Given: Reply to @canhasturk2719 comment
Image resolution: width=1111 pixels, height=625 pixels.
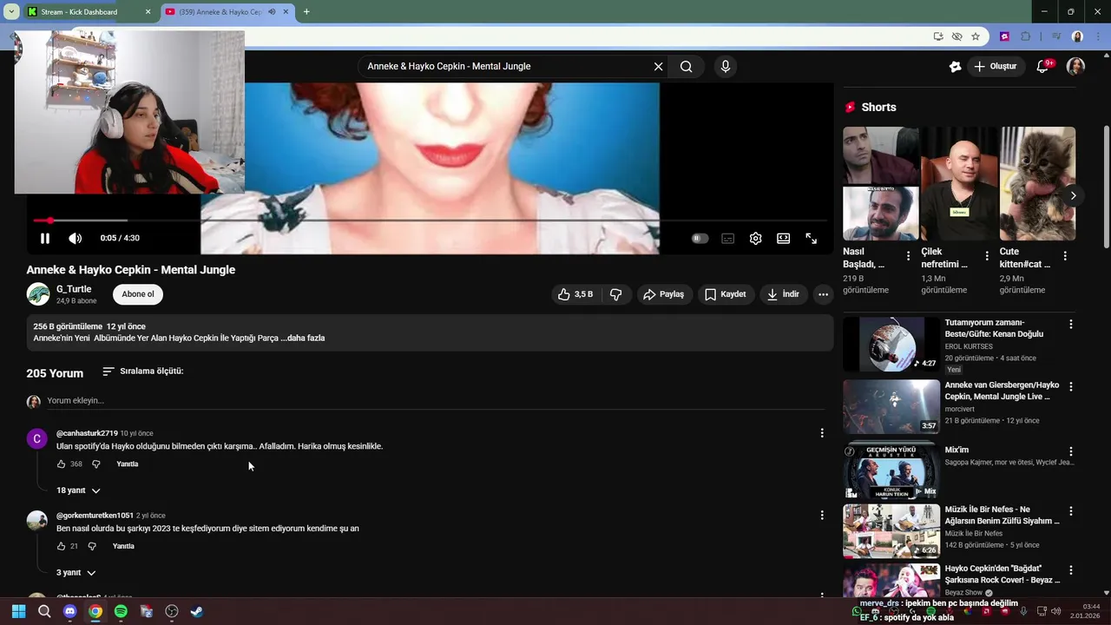Looking at the screenshot, I should click(128, 464).
